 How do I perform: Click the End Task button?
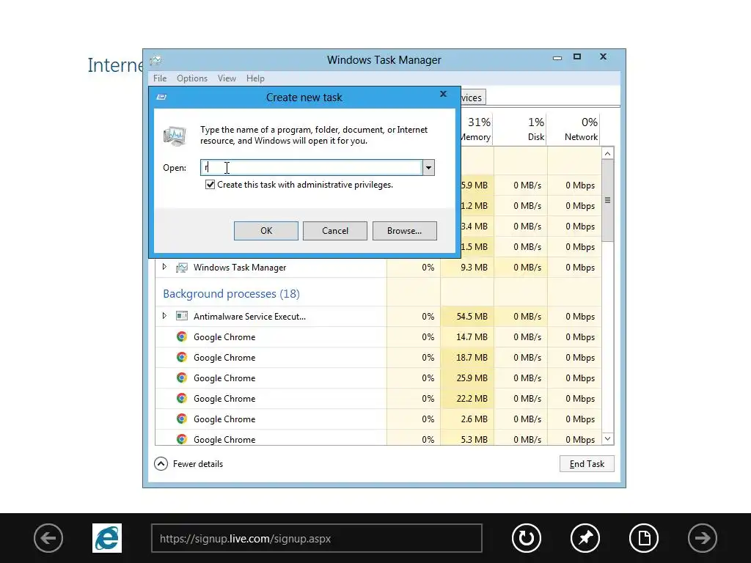[587, 463]
